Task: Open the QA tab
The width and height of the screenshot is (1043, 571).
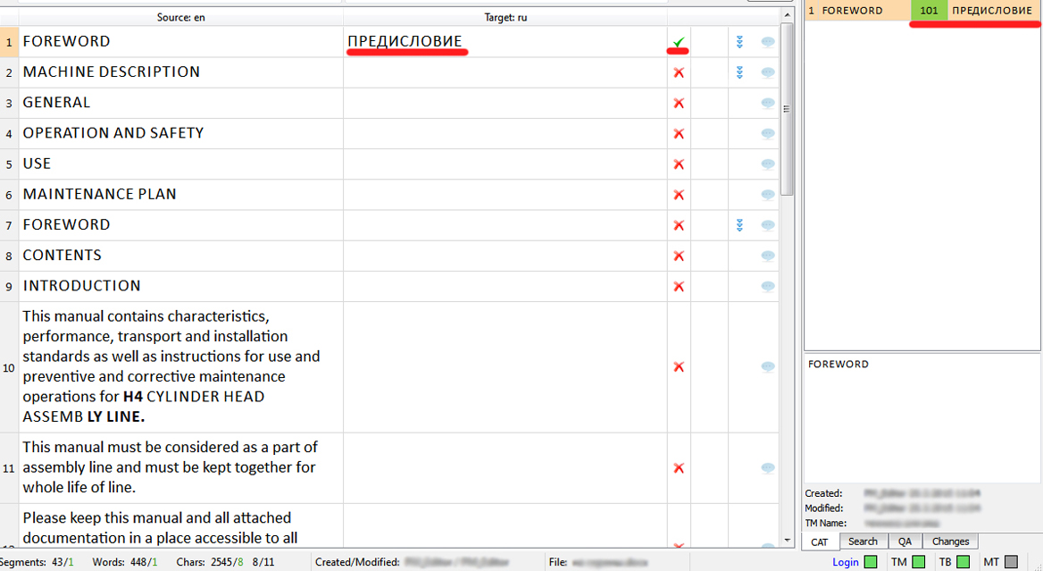Action: coord(905,542)
